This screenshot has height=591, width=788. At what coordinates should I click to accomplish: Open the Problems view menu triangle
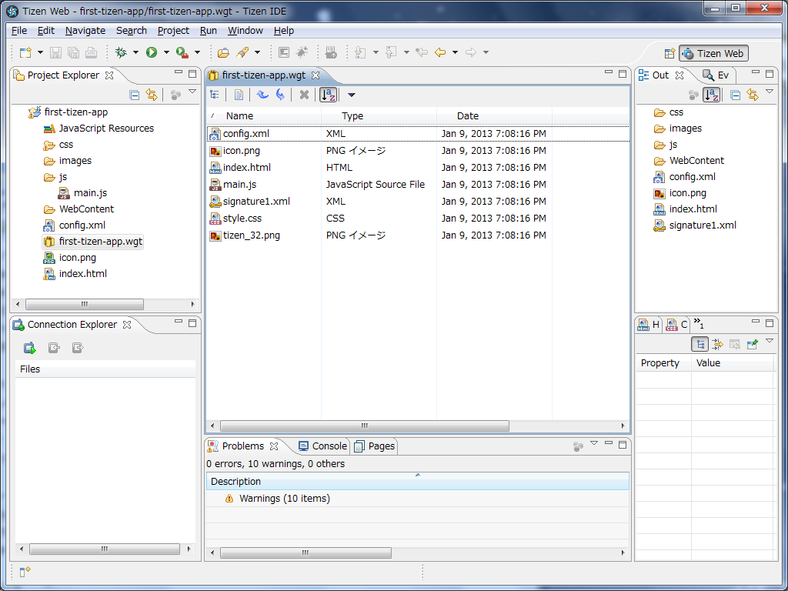point(594,442)
